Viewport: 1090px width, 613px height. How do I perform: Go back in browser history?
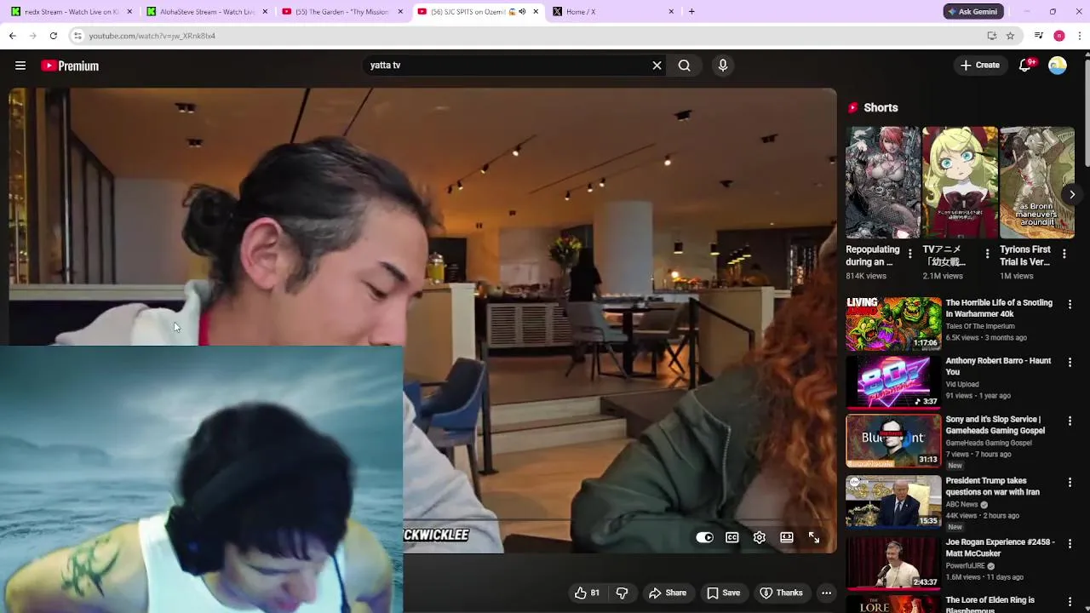tap(12, 36)
